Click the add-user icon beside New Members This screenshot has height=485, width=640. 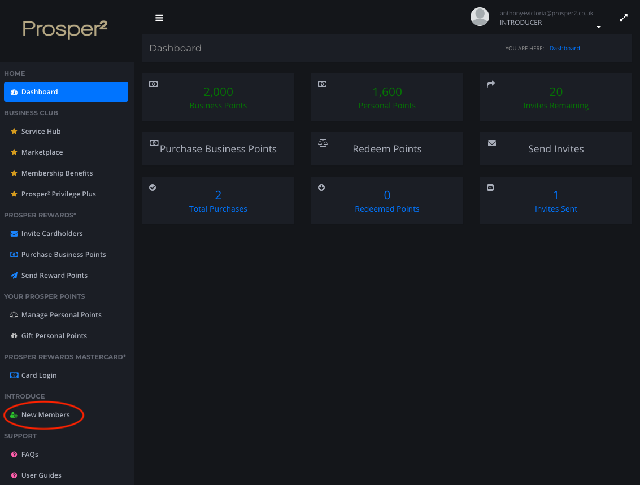click(x=14, y=415)
